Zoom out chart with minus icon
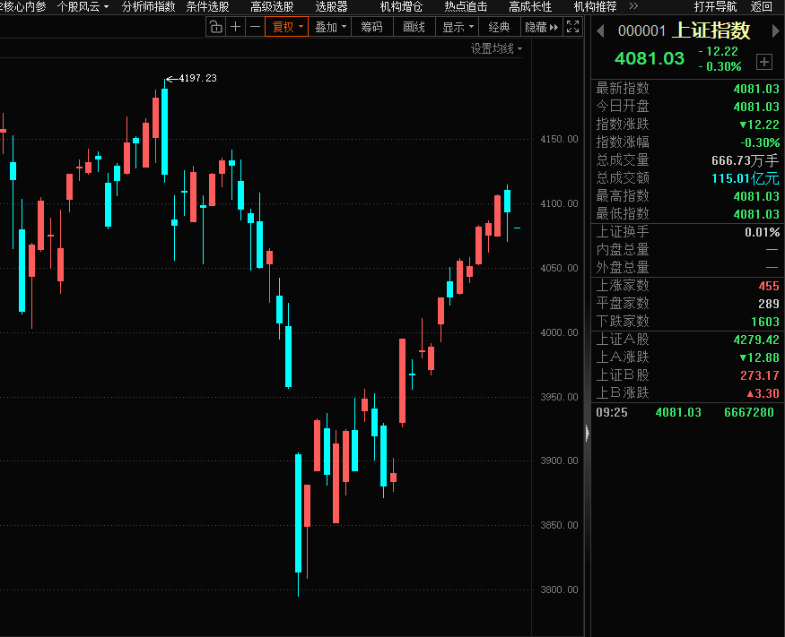Viewport: 785px width, 637px height. tap(255, 27)
